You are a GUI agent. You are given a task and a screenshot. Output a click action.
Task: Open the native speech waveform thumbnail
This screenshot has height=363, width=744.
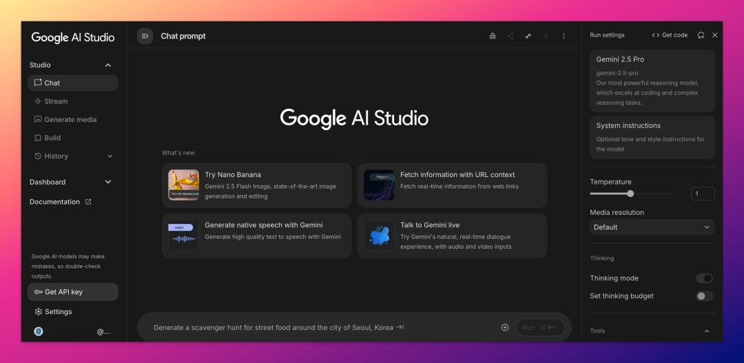click(184, 236)
